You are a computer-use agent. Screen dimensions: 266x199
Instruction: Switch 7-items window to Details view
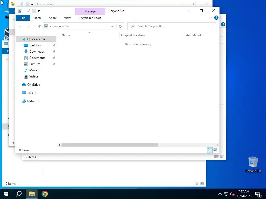pos(216,157)
